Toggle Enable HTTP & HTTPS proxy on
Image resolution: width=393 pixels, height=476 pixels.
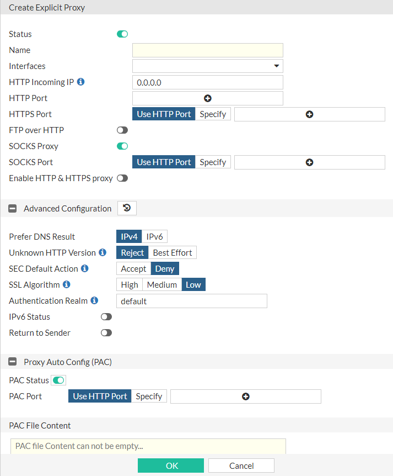122,178
